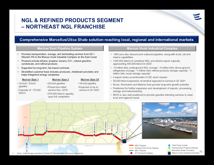214x165 pixels.
Task: Click the text "20-inch pipeline"
Action: coord(56,83)
